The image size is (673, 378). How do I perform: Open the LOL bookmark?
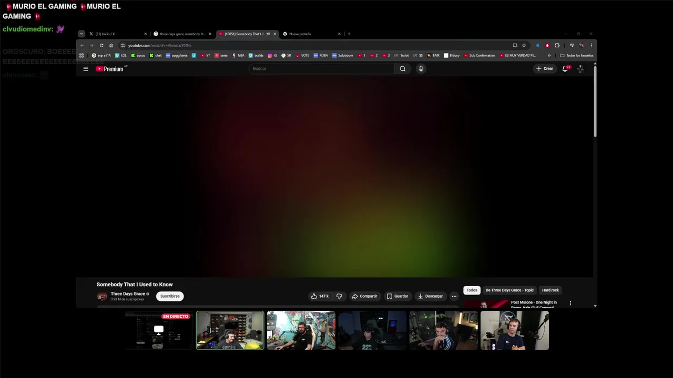121,55
